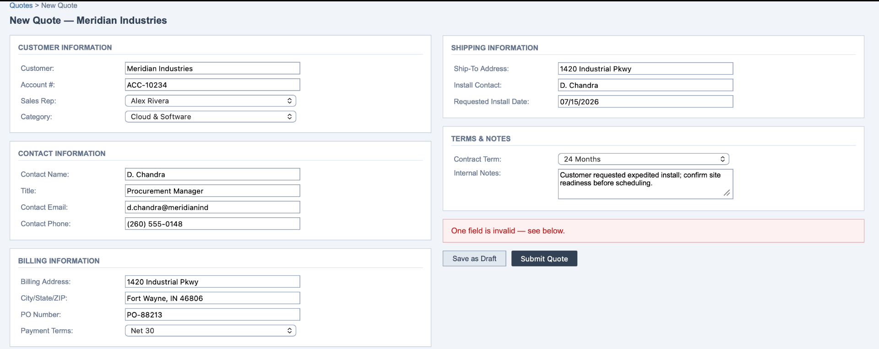Click the 'New Quote' breadcrumb text
879x349 pixels.
59,5
